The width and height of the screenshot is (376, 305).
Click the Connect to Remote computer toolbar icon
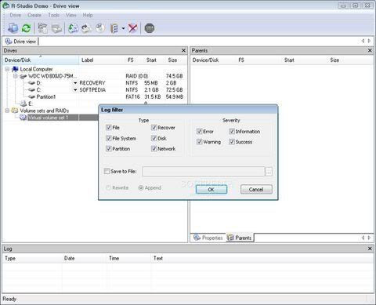coord(13,28)
